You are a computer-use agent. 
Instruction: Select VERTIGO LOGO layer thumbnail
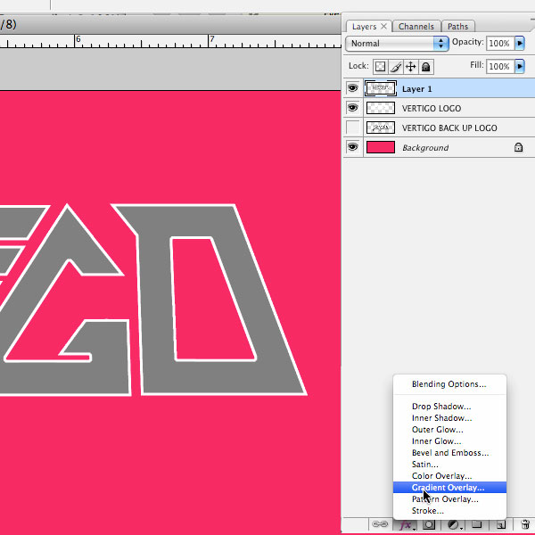381,108
